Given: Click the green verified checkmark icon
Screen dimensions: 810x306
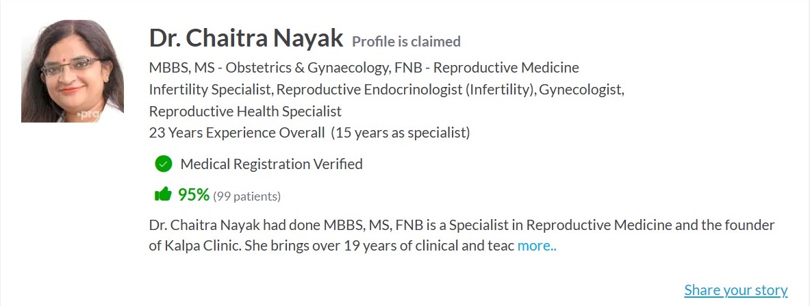Looking at the screenshot, I should point(163,164).
